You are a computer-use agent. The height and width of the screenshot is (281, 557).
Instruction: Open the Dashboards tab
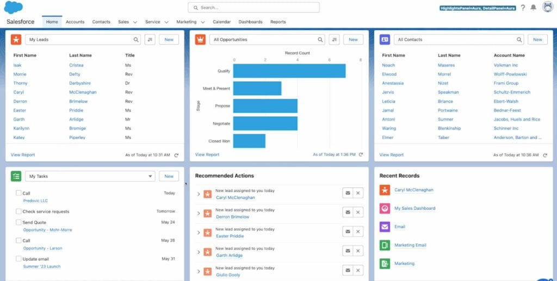[x=250, y=22]
